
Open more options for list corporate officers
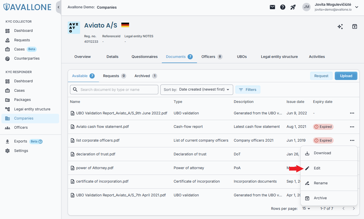(352, 140)
